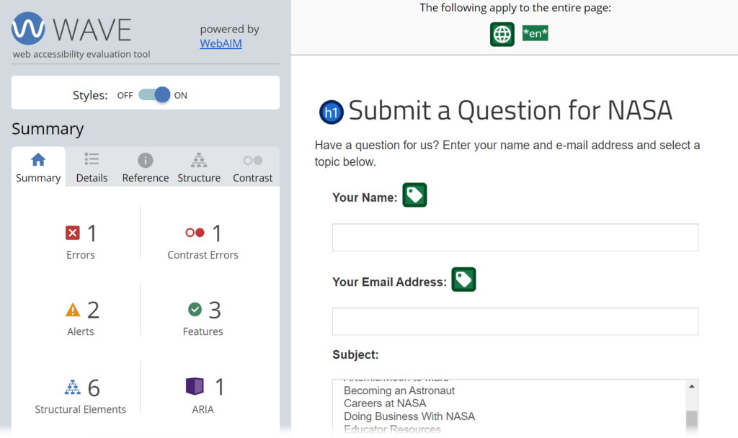Image resolution: width=738 pixels, height=438 pixels.
Task: Click the Your Name input field
Action: tap(515, 238)
